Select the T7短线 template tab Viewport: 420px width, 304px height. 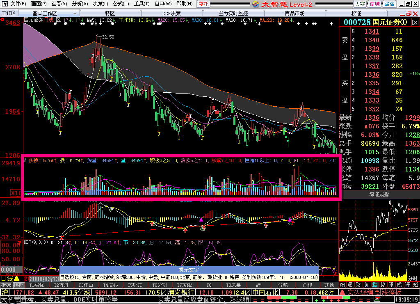click(x=184, y=285)
